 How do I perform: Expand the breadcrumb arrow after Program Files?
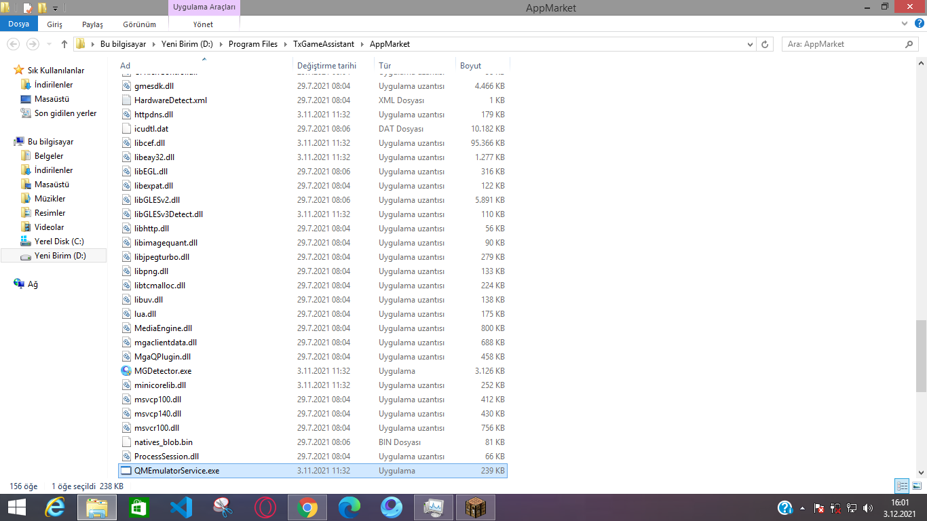click(285, 44)
